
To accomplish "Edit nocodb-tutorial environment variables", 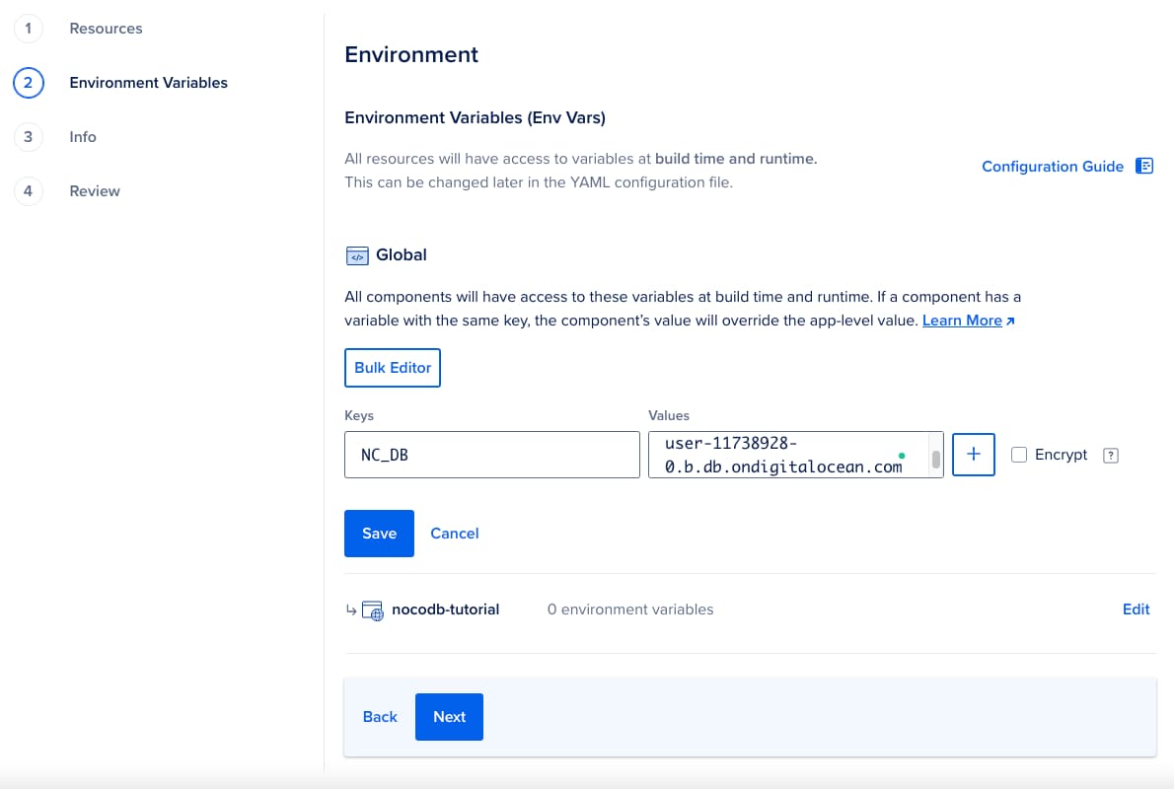I will tap(1136, 610).
